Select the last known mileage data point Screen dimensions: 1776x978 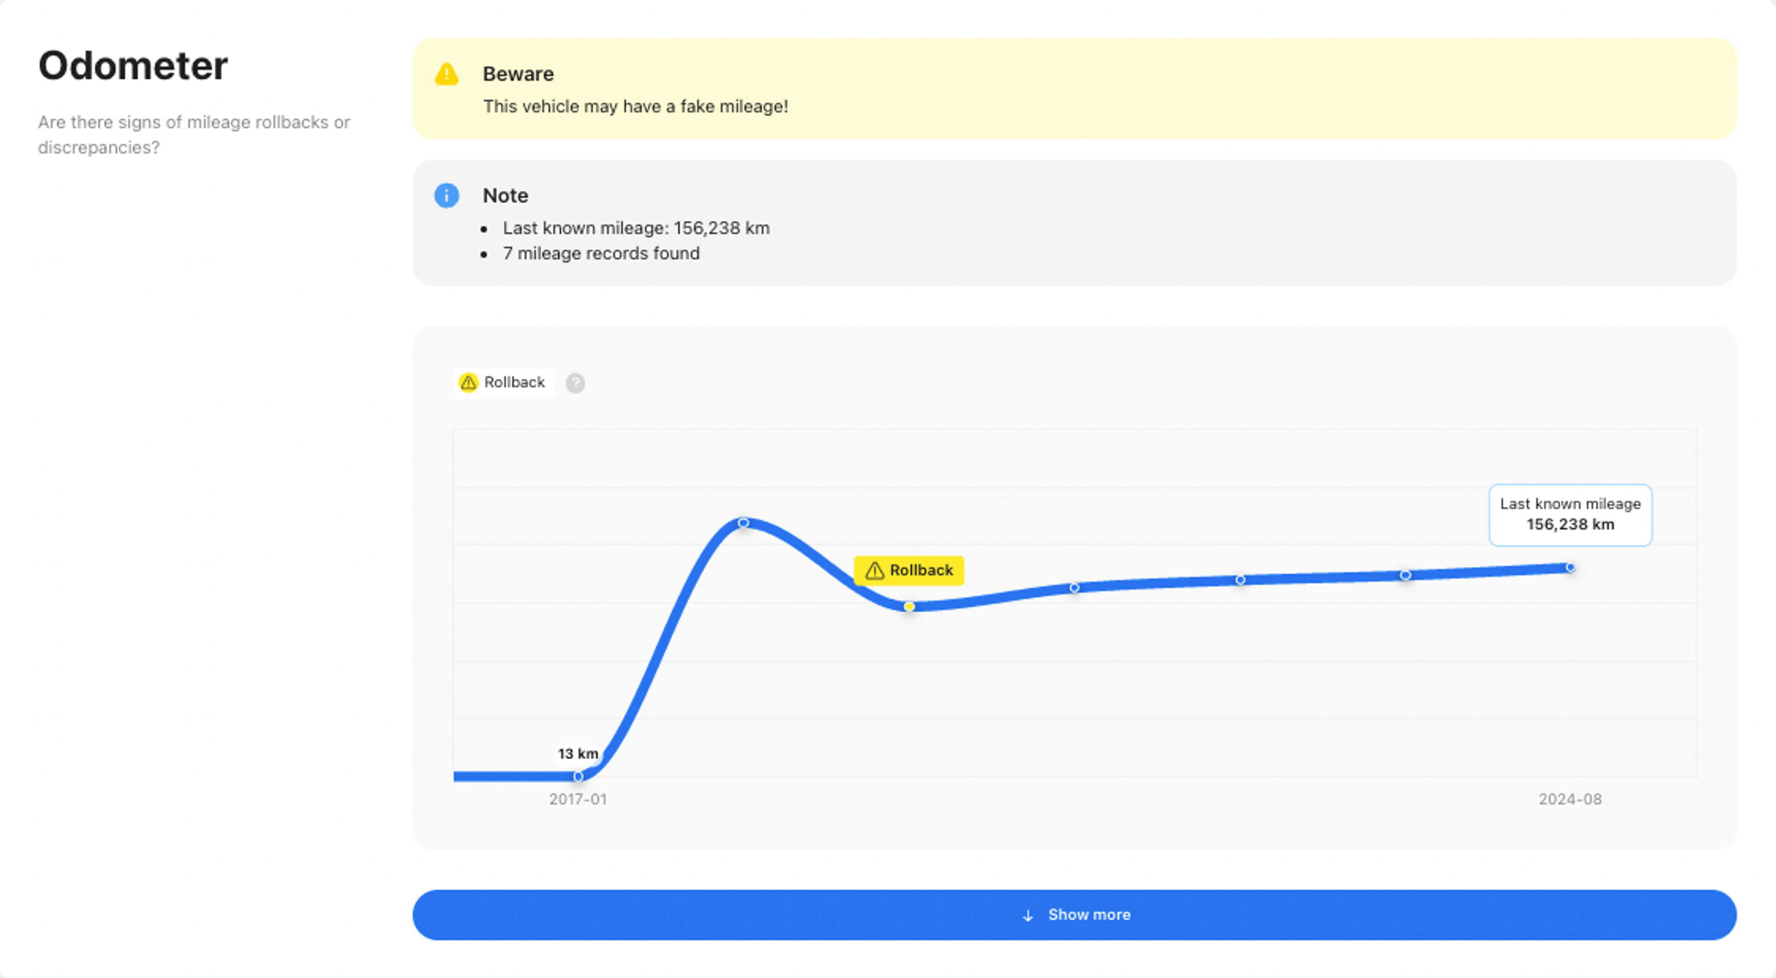pos(1570,568)
